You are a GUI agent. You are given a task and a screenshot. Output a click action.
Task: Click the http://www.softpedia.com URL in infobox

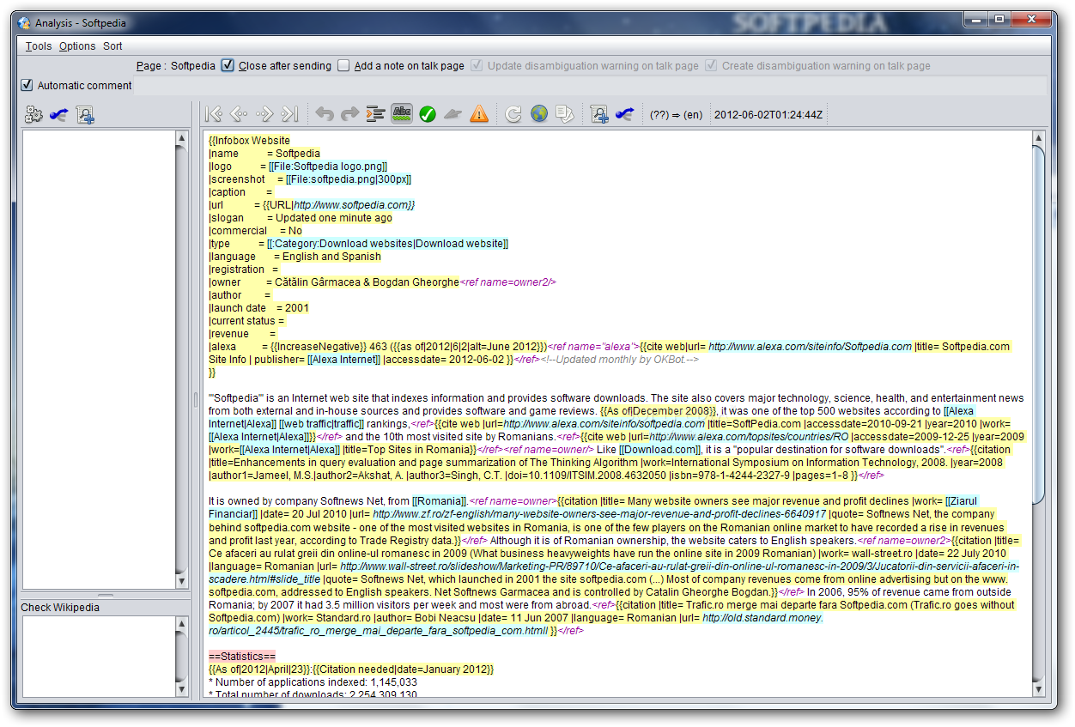350,205
